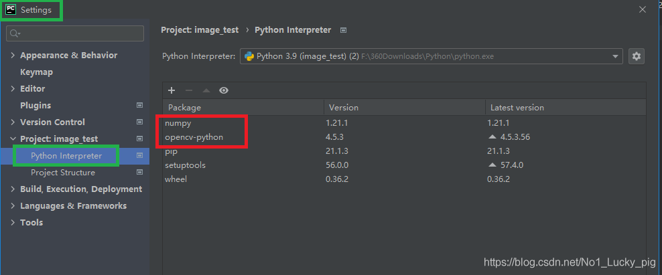Image resolution: width=662 pixels, height=275 pixels.
Task: Click the project-level icon beside Plugins
Action: point(140,106)
